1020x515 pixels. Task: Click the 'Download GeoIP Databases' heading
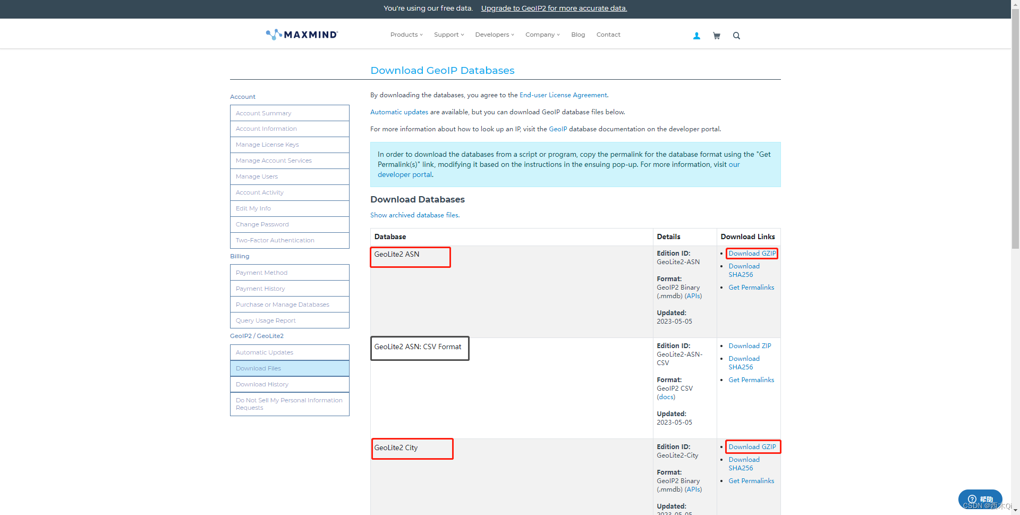pyautogui.click(x=442, y=70)
